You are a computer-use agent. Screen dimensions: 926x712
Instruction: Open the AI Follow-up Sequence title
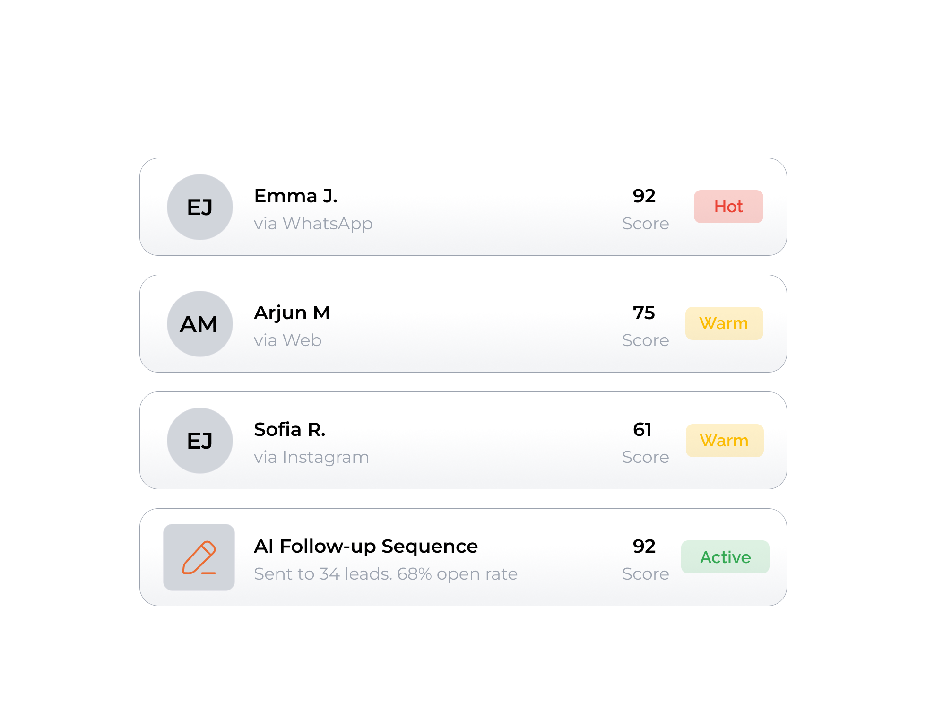click(366, 546)
